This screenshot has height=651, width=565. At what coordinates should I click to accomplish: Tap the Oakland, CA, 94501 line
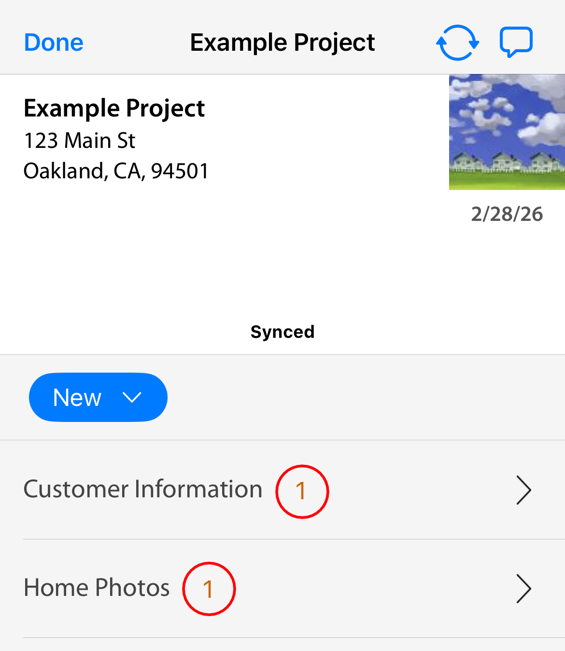116,171
